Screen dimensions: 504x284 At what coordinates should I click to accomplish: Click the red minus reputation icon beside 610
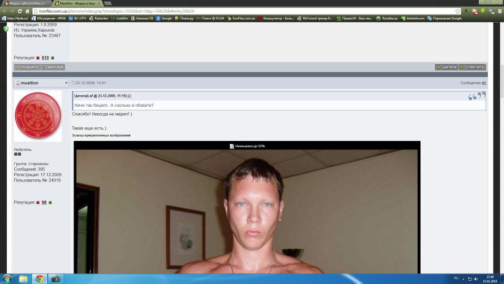coord(38,58)
